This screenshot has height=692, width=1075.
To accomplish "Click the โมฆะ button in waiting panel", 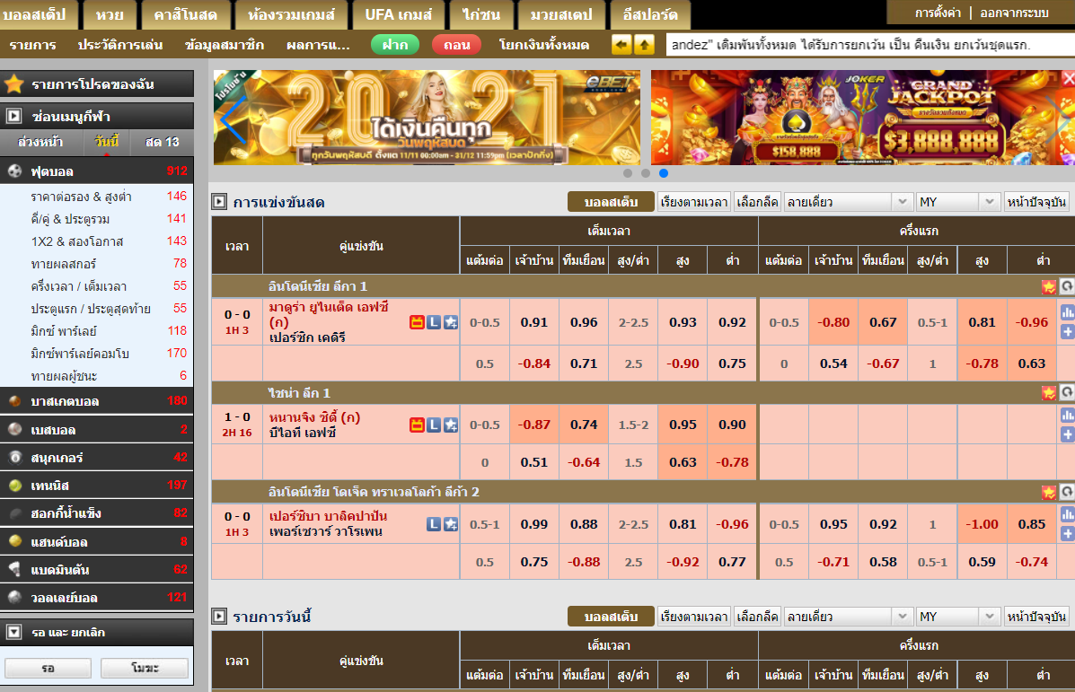I will pyautogui.click(x=145, y=668).
